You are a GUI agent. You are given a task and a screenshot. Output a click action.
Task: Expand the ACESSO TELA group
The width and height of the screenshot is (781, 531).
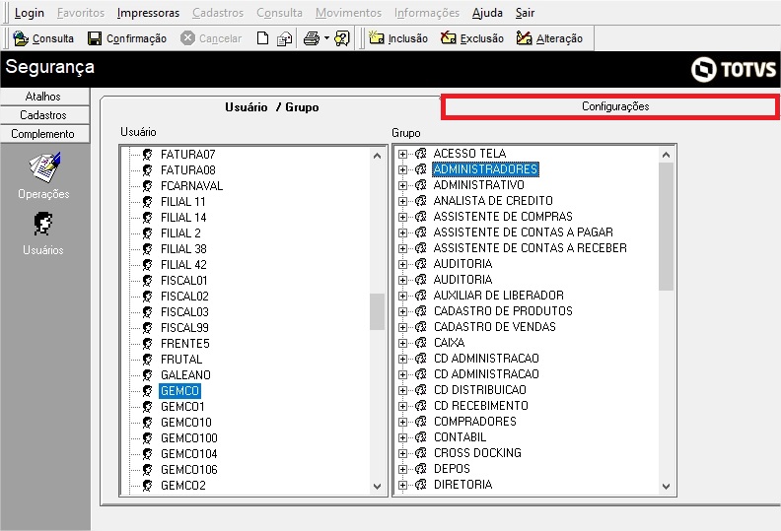click(402, 154)
